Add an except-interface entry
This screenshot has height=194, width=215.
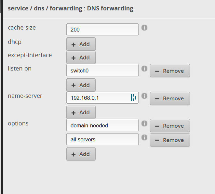81,58
